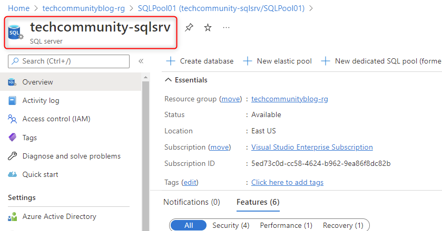
Task: Click the plus icon for New elastic pool
Action: 247,61
